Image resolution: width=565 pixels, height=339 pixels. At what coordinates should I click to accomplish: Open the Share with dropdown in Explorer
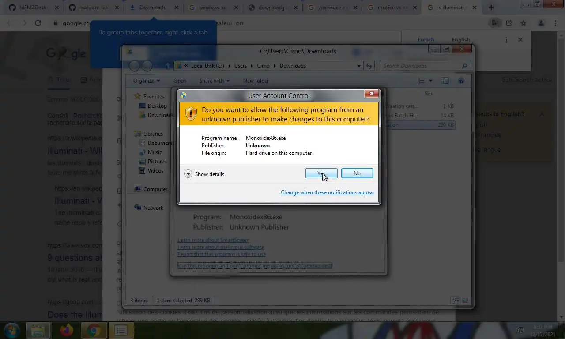pos(214,81)
